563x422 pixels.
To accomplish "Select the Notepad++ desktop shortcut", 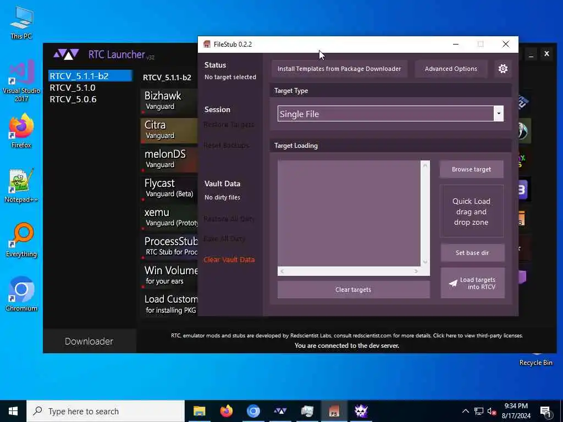I will [21, 186].
